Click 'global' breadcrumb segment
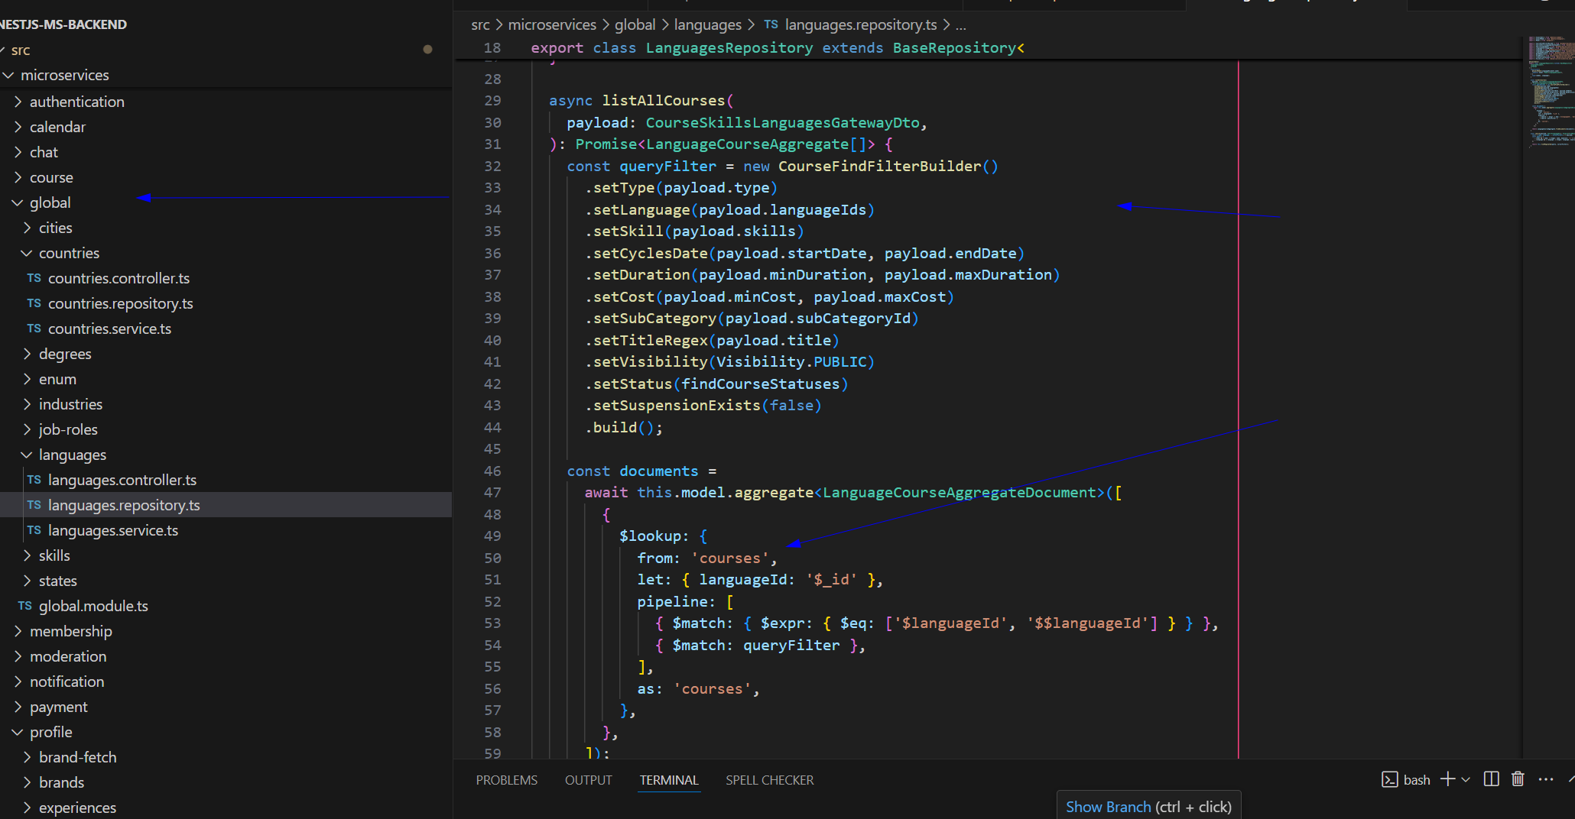 click(x=635, y=24)
